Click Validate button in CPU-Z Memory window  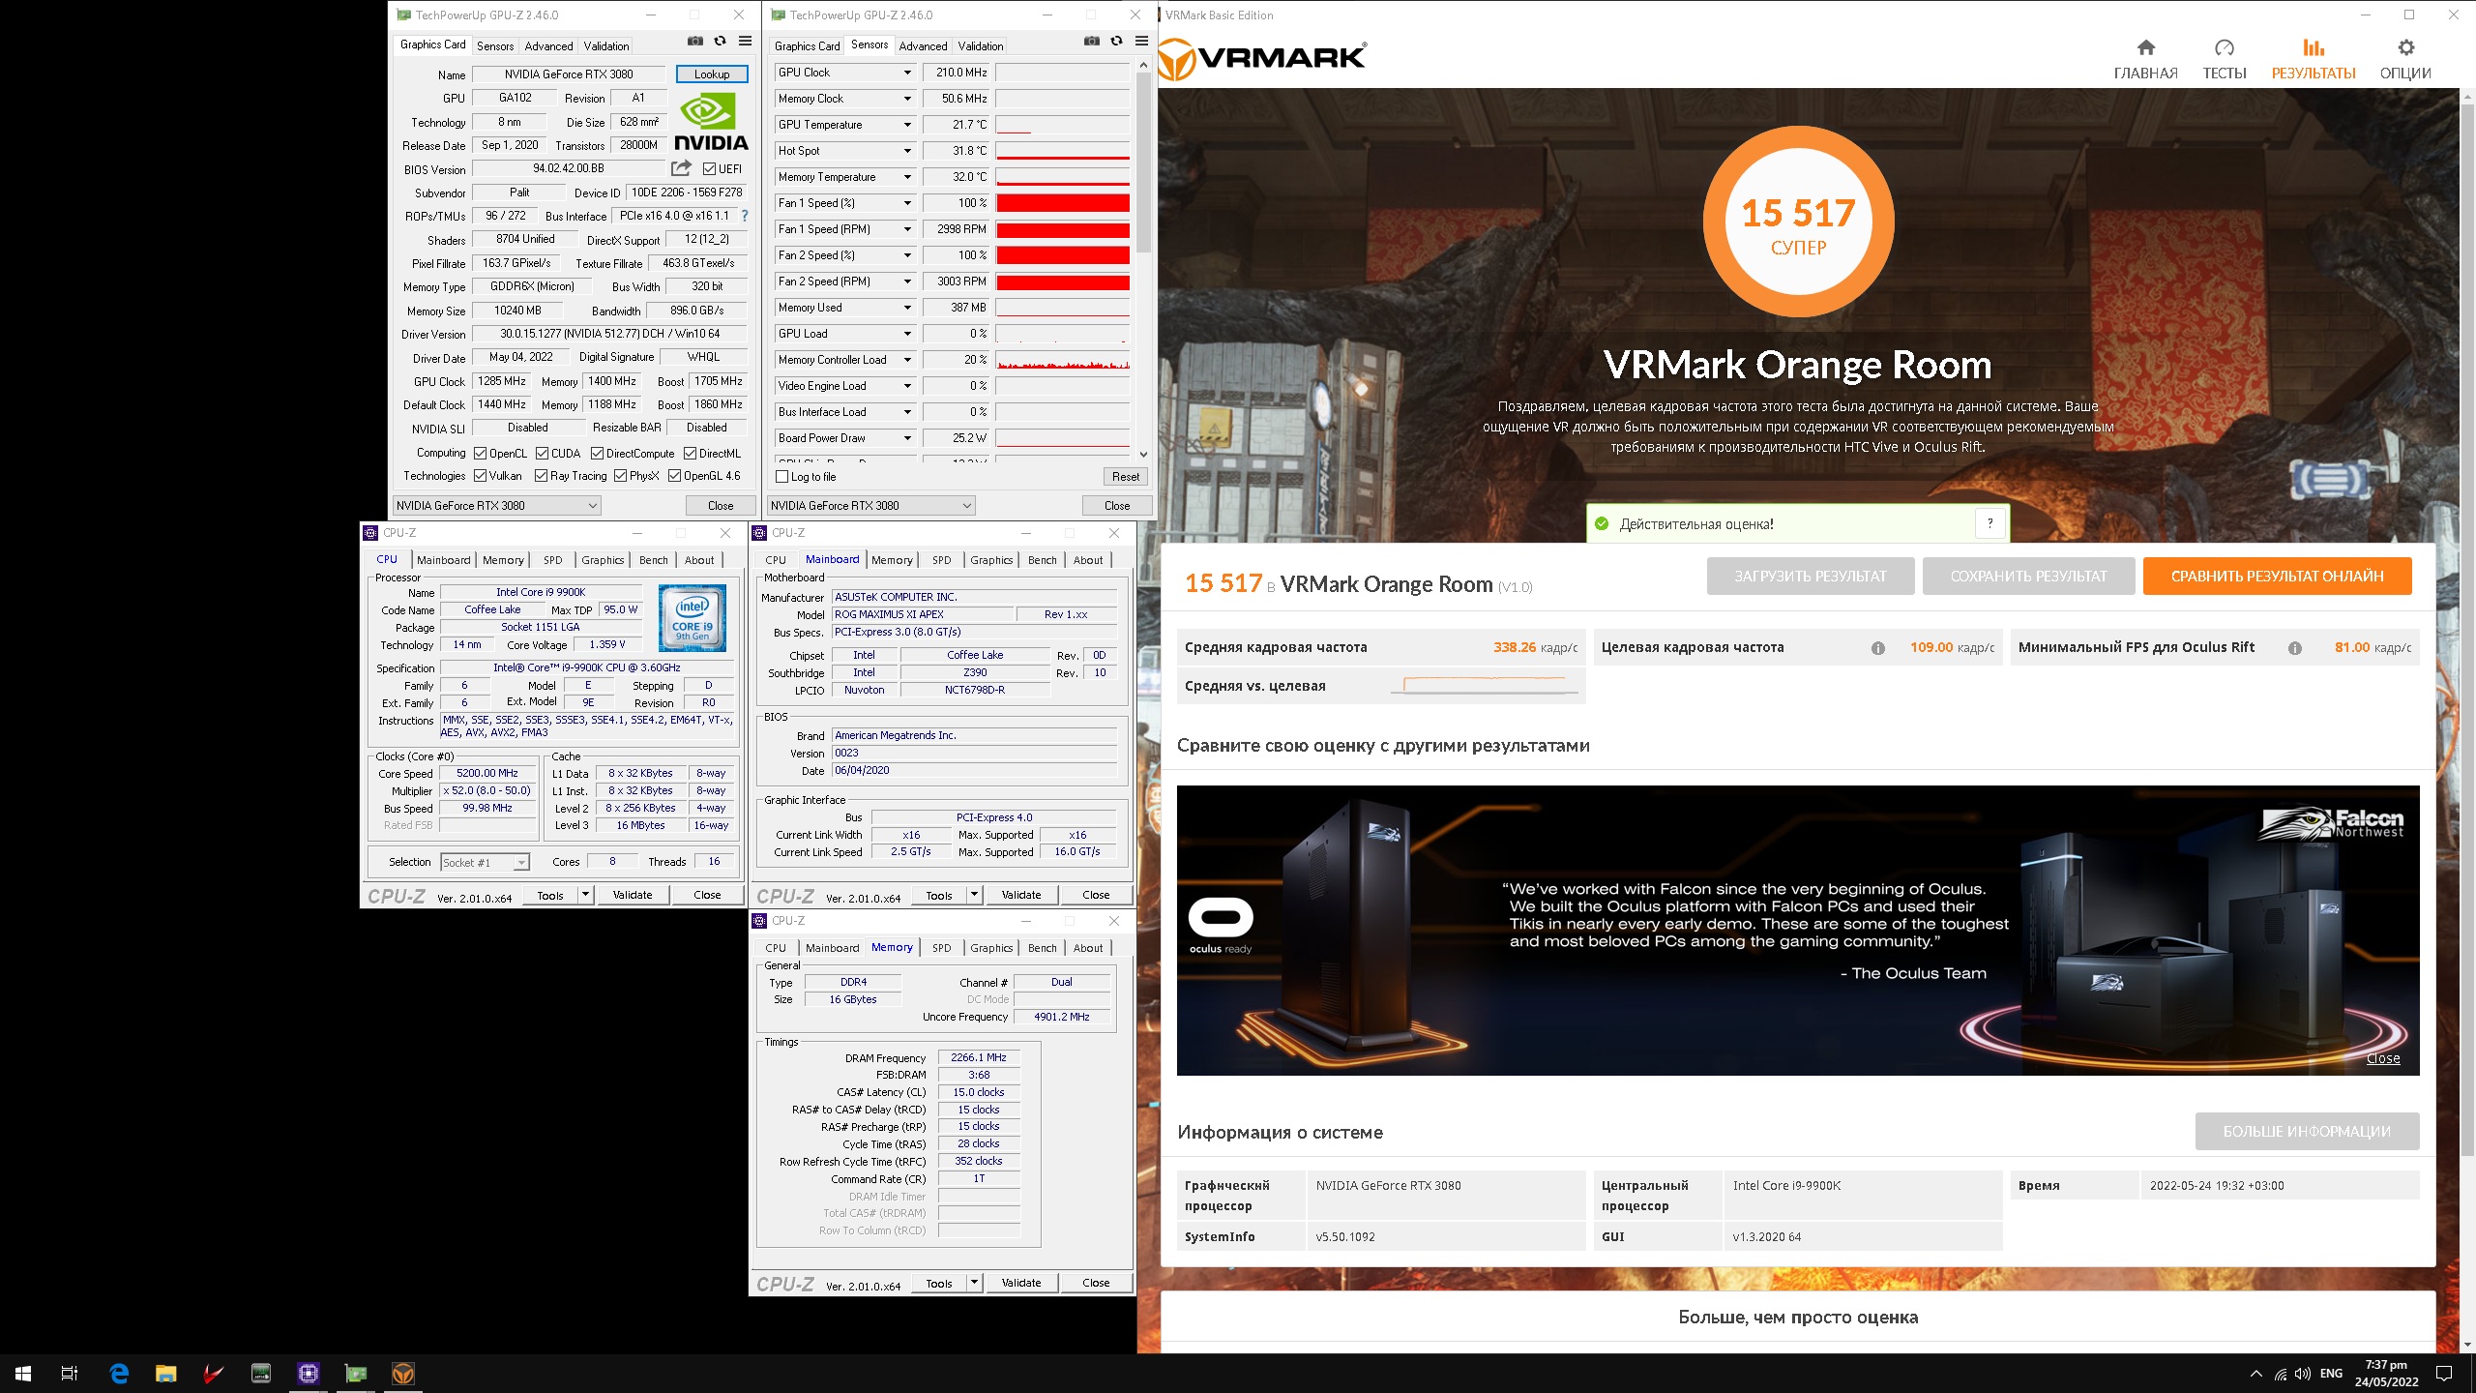click(1021, 1283)
